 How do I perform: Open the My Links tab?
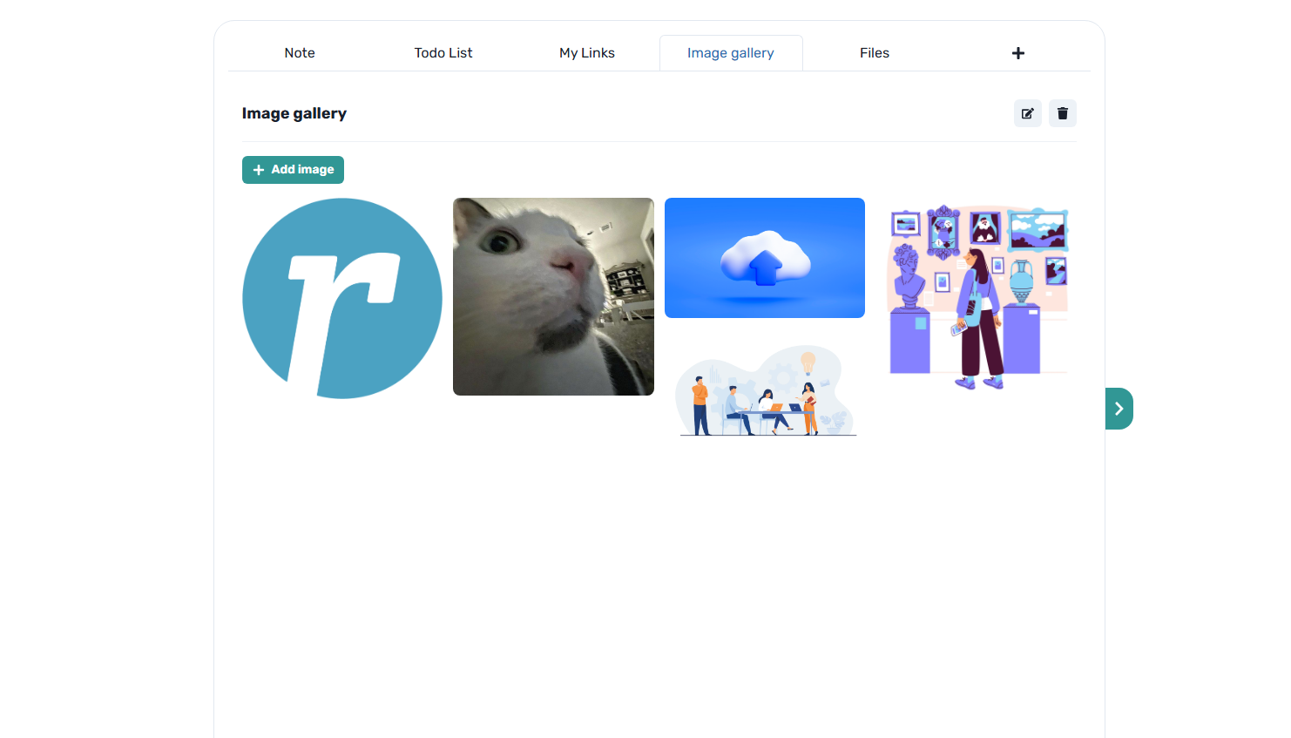[587, 53]
